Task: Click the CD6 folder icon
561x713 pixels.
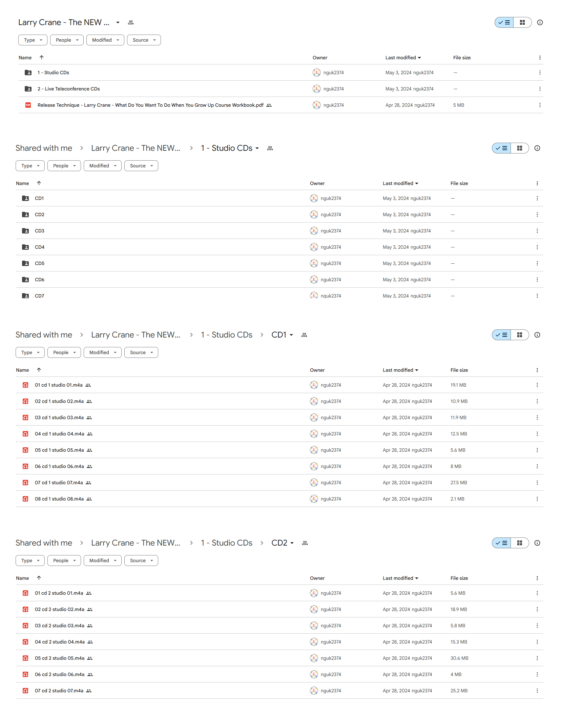Action: point(25,280)
